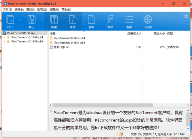Minimize the Bandizip window
This screenshot has height=139, width=192.
(x=163, y=4)
